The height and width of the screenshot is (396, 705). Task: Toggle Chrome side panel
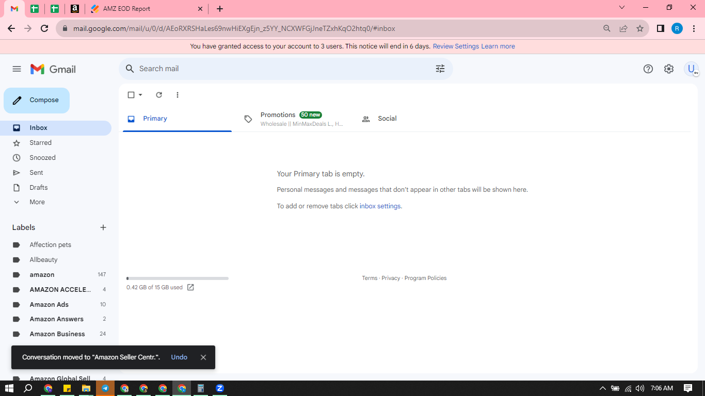[661, 28]
